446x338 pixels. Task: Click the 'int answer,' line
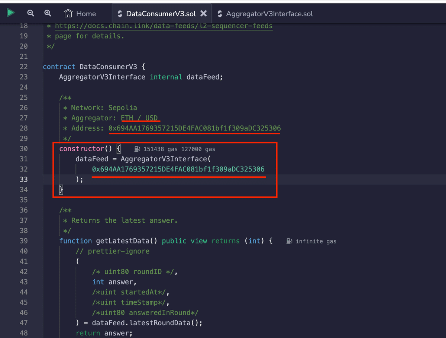114,282
